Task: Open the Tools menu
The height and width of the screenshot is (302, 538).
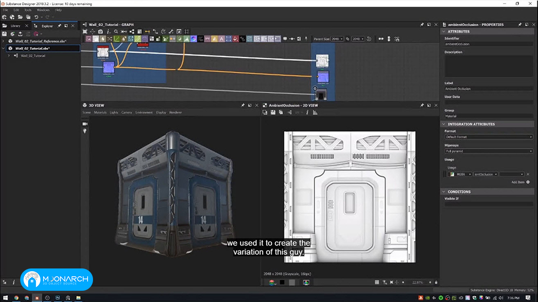Action: tap(28, 10)
